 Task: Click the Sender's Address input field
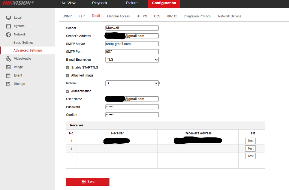pyautogui.click(x=132, y=36)
